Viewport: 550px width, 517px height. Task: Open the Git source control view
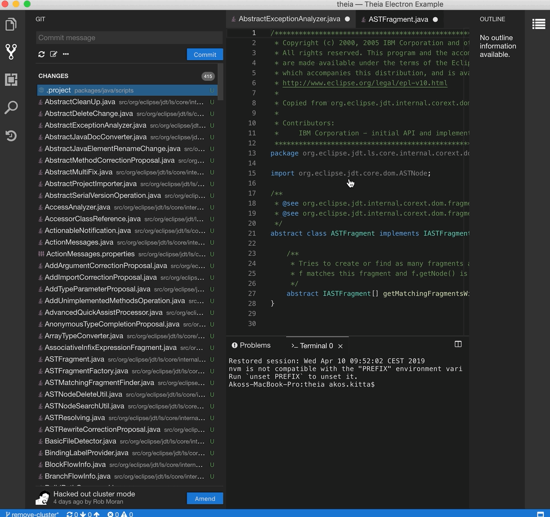(x=11, y=52)
